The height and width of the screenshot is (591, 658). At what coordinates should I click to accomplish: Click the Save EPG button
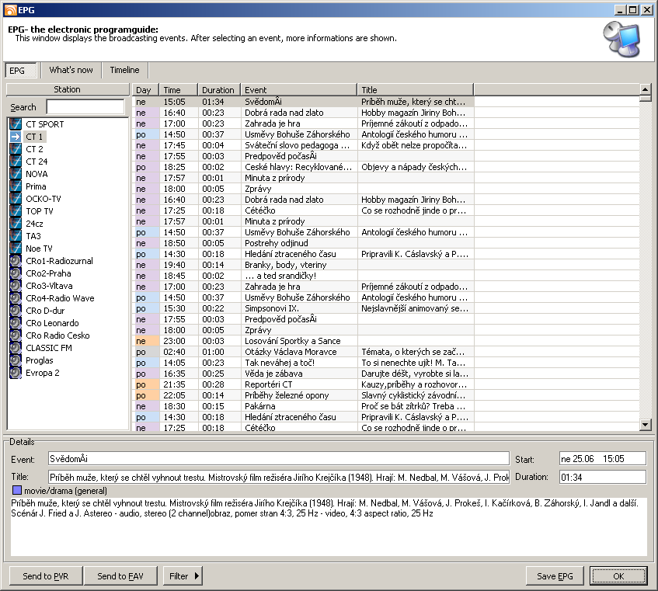coord(555,576)
